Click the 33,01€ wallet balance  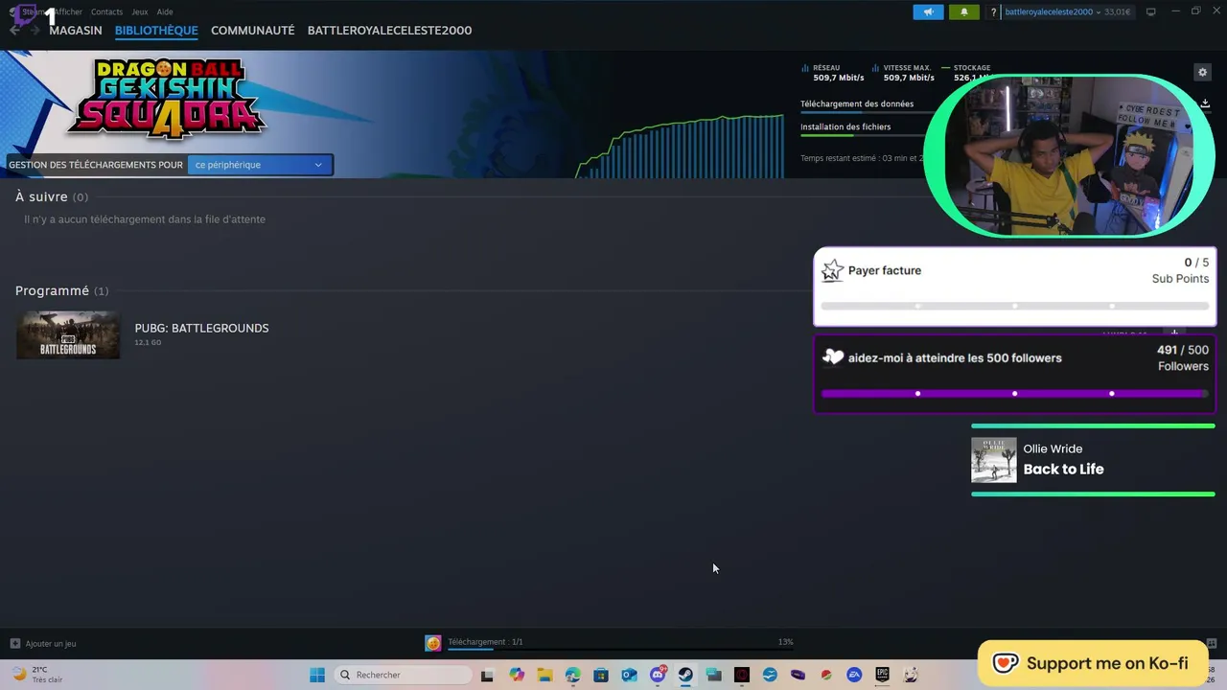click(x=1117, y=11)
